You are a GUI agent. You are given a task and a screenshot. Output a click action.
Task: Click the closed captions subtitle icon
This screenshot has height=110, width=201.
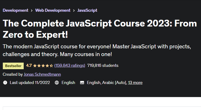pos(82,83)
